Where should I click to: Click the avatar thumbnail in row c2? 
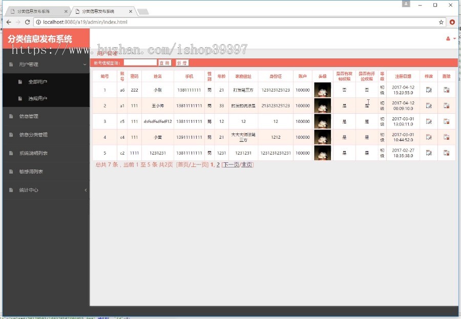point(323,153)
